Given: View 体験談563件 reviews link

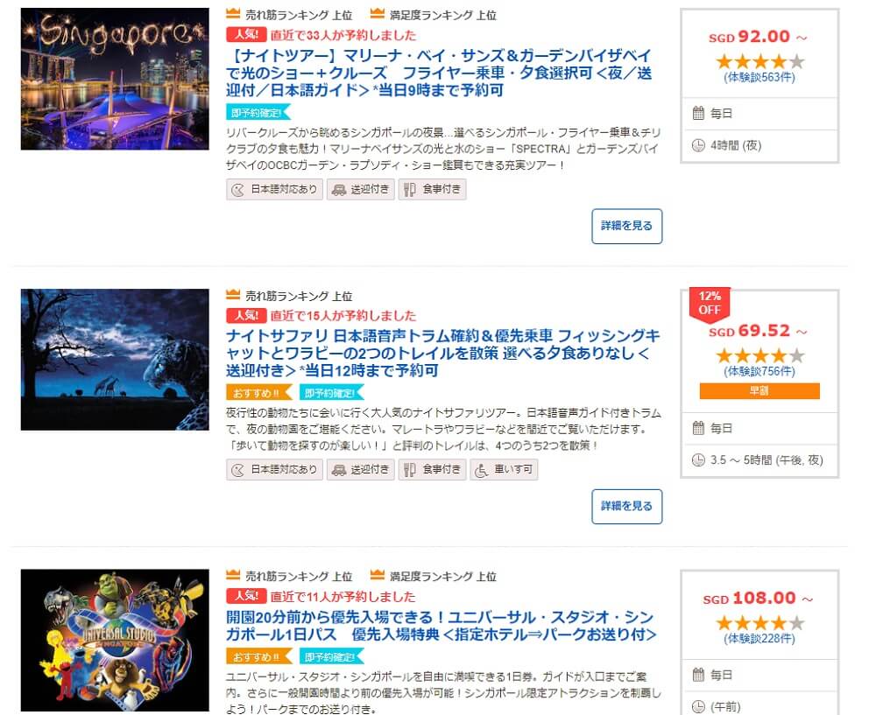Looking at the screenshot, I should click(759, 77).
